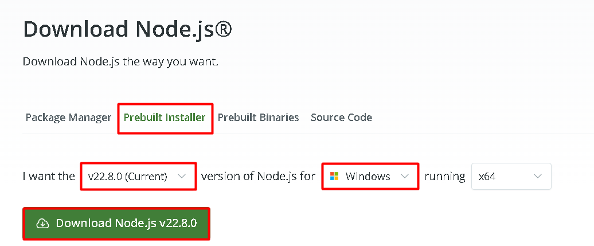Open the Prebuilt Binaries tab
This screenshot has width=594, height=246.
(258, 118)
